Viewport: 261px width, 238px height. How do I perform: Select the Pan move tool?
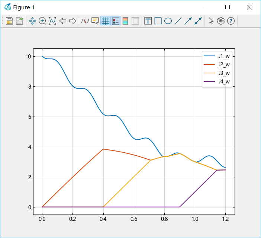pyautogui.click(x=32, y=21)
